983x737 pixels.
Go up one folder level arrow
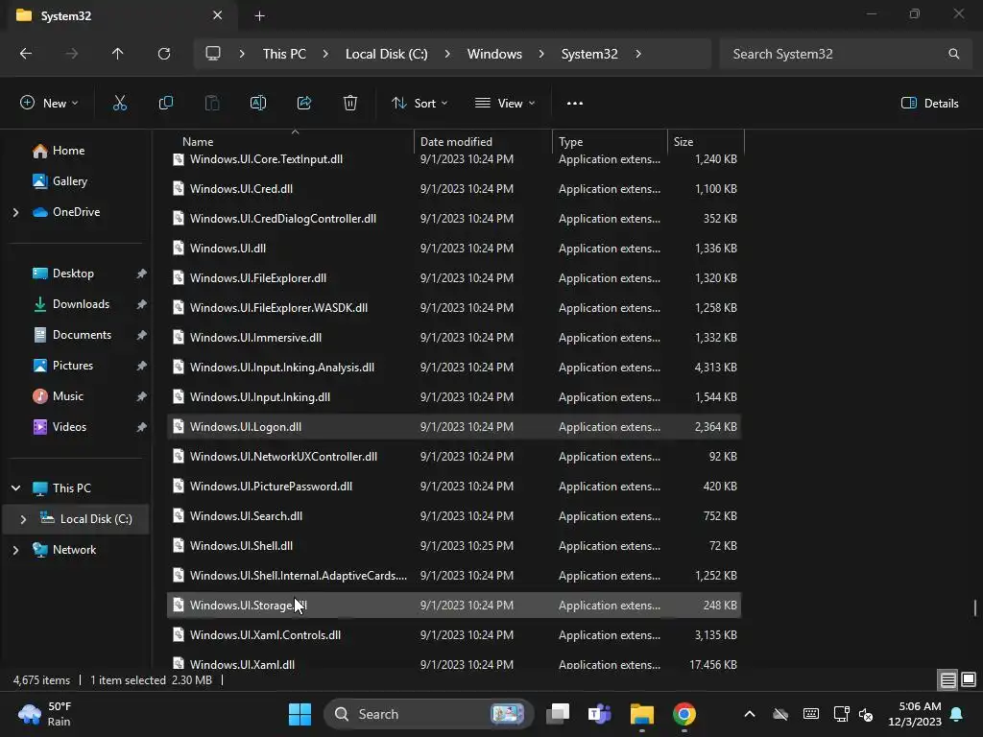[x=117, y=54]
